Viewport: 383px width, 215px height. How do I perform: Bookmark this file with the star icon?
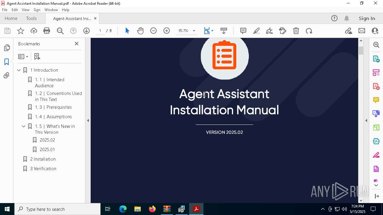pos(21,31)
